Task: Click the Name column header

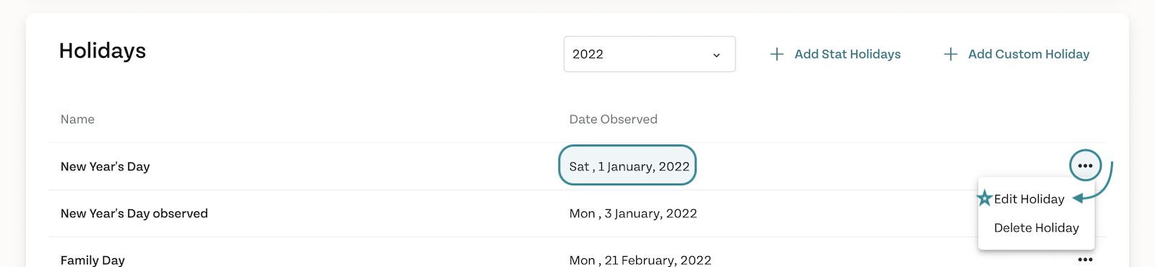Action: 77,119
